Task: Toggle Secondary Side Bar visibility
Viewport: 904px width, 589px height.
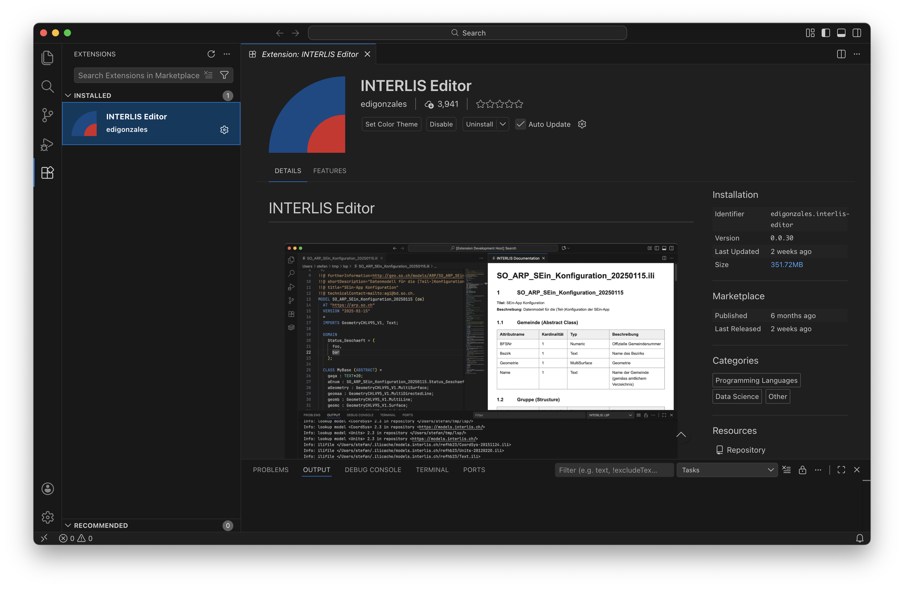Action: tap(857, 33)
